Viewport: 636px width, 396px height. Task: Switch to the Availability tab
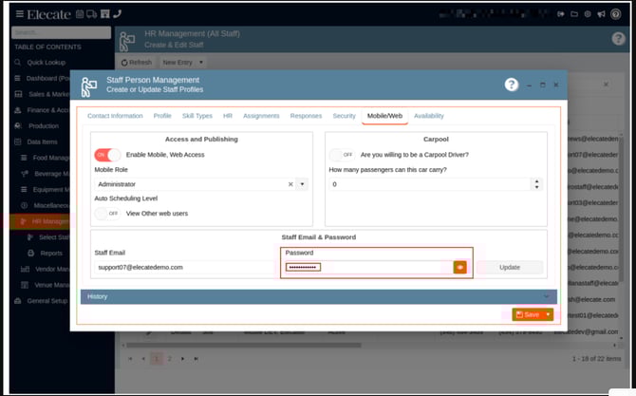click(428, 116)
